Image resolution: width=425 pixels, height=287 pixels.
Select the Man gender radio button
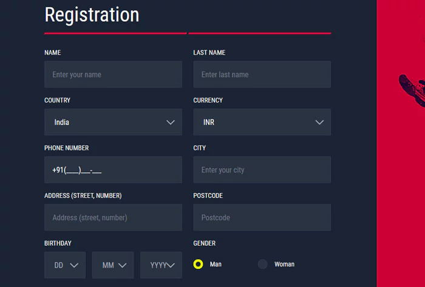click(198, 264)
